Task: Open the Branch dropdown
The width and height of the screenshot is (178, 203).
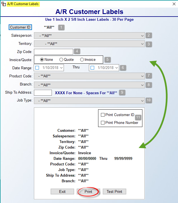Action: pyautogui.click(x=89, y=85)
